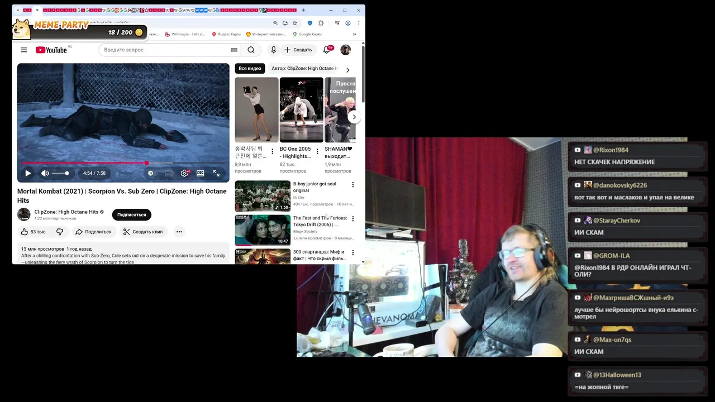This screenshot has width=715, height=402.
Task: Open YouTube notifications bell
Action: click(x=327, y=50)
